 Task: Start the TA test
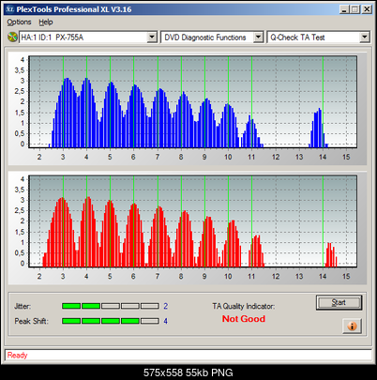pos(339,302)
